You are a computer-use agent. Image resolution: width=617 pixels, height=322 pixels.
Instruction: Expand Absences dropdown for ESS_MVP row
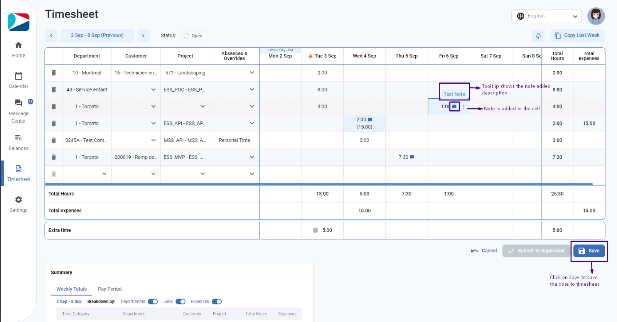point(252,157)
